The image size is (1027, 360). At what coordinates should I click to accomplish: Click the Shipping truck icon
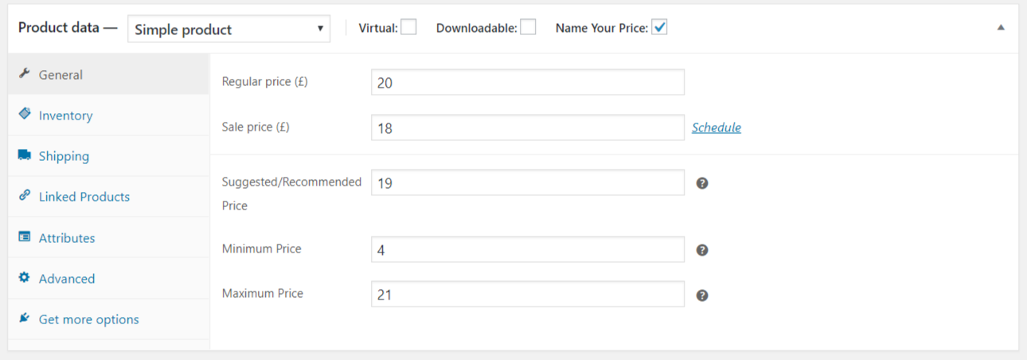[24, 155]
